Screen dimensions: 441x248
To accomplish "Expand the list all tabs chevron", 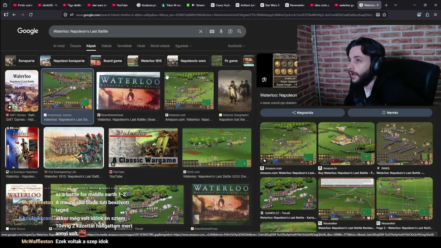I will [396, 5].
